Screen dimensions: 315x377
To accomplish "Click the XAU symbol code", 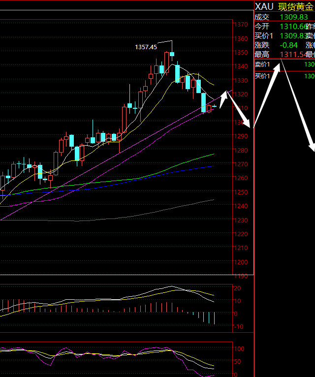I will [263, 6].
